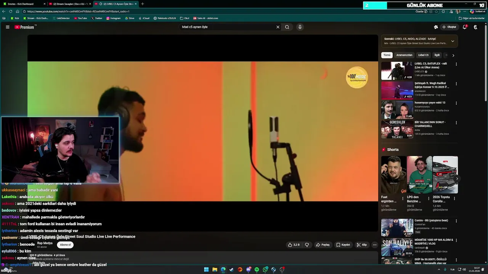Open browser home page

pyautogui.click(x=18, y=11)
